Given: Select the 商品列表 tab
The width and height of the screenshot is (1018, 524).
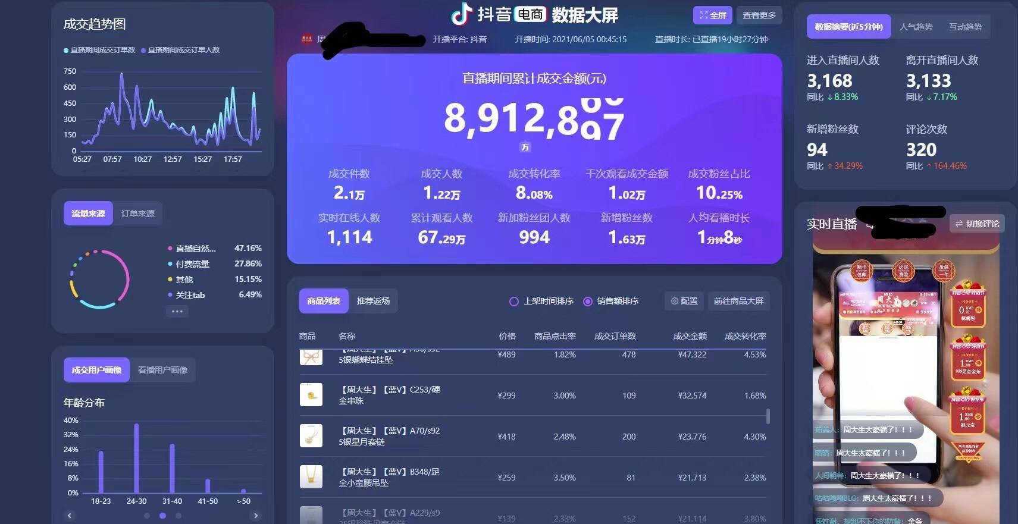Looking at the screenshot, I should tap(324, 301).
